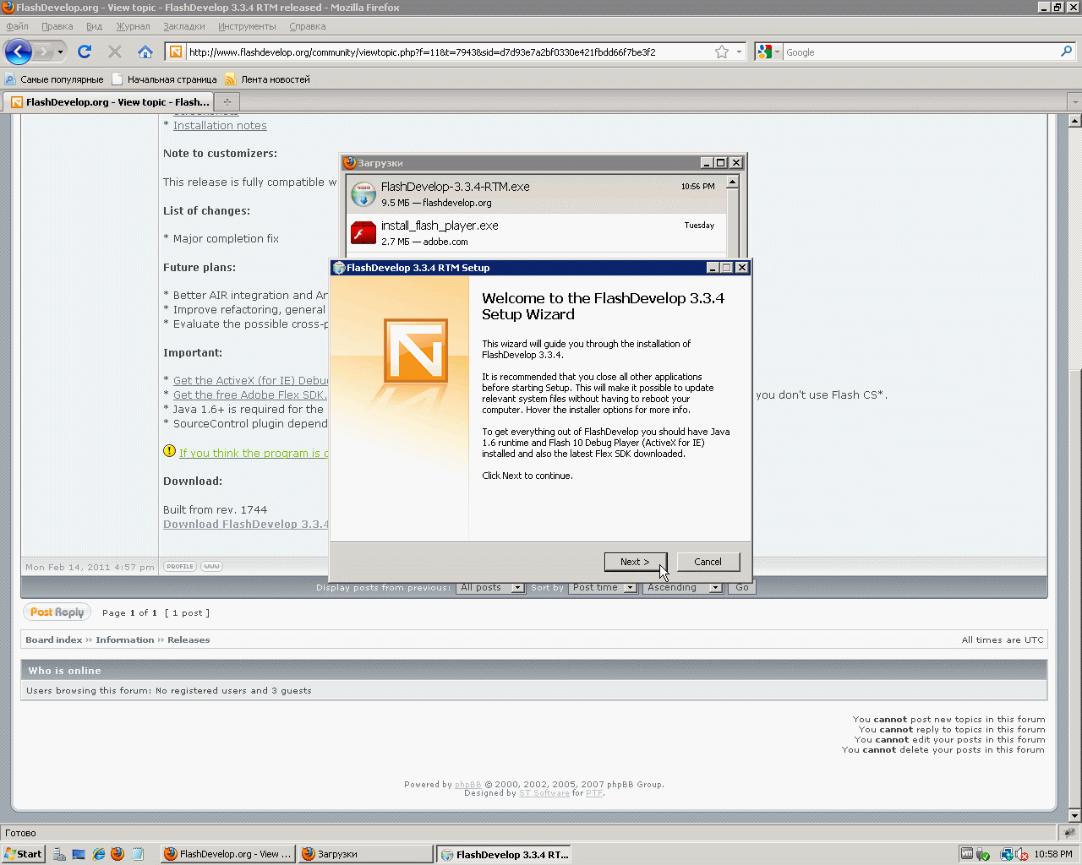Click the Flash icon beside install_flash_player.exe
1082x865 pixels.
363,232
